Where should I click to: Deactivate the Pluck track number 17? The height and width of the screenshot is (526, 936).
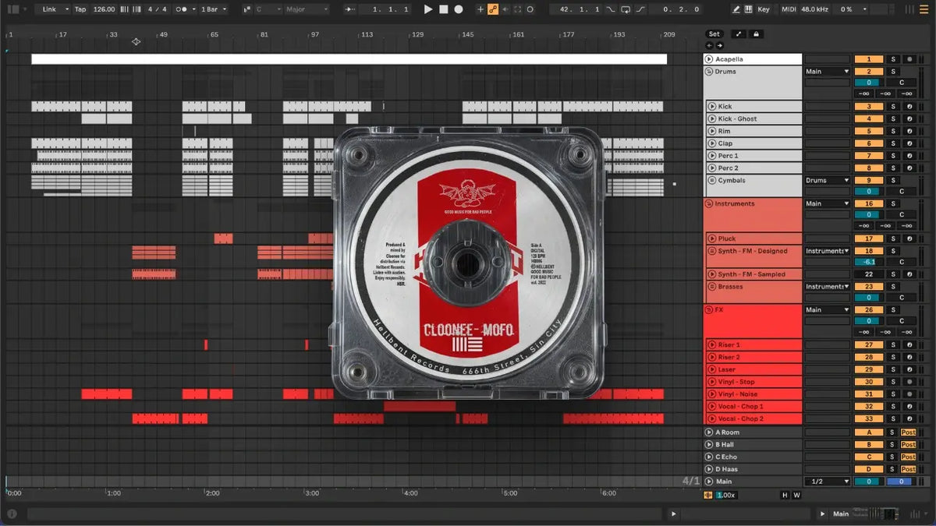[869, 238]
